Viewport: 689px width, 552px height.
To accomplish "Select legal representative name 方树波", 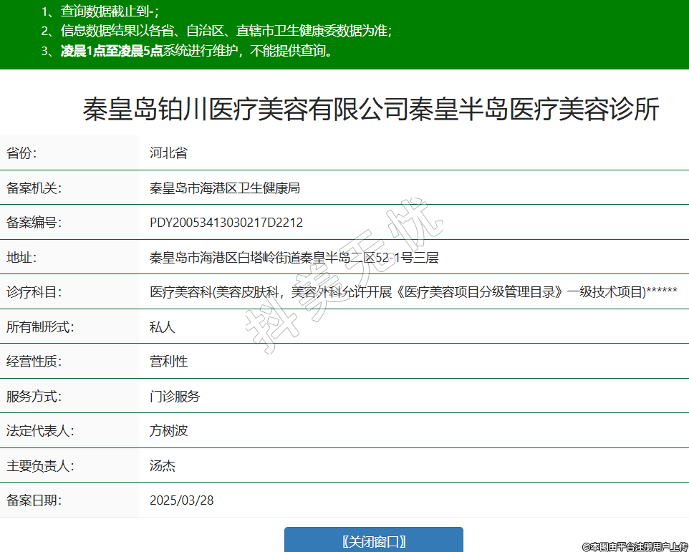I will (168, 431).
